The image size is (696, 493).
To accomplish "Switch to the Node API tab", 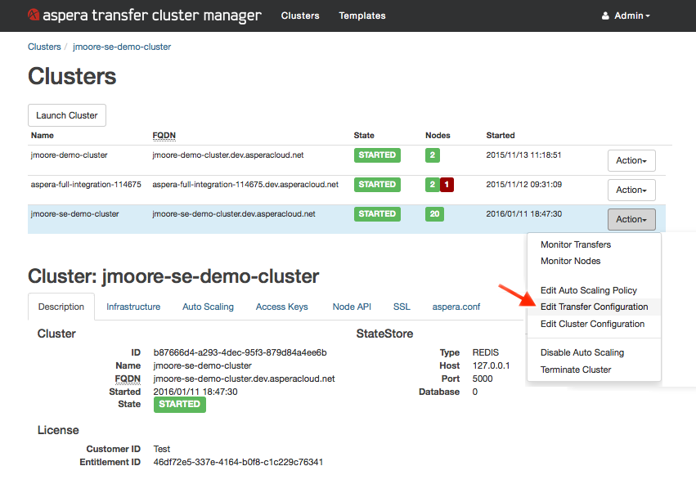I will point(352,307).
